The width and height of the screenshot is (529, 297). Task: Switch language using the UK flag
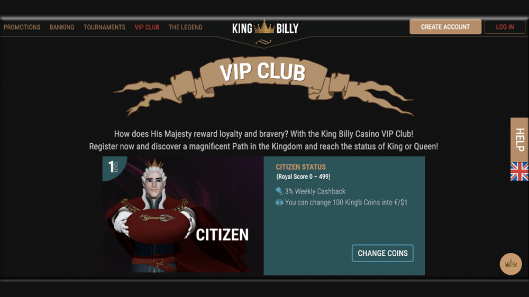[x=519, y=171]
